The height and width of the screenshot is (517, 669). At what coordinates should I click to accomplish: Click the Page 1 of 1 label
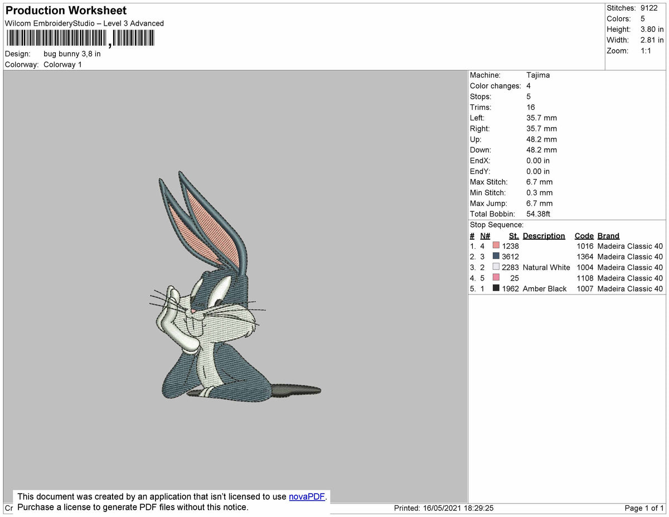(647, 508)
